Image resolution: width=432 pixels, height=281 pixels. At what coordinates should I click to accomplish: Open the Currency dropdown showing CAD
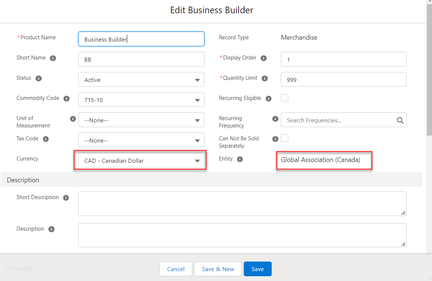(x=141, y=161)
